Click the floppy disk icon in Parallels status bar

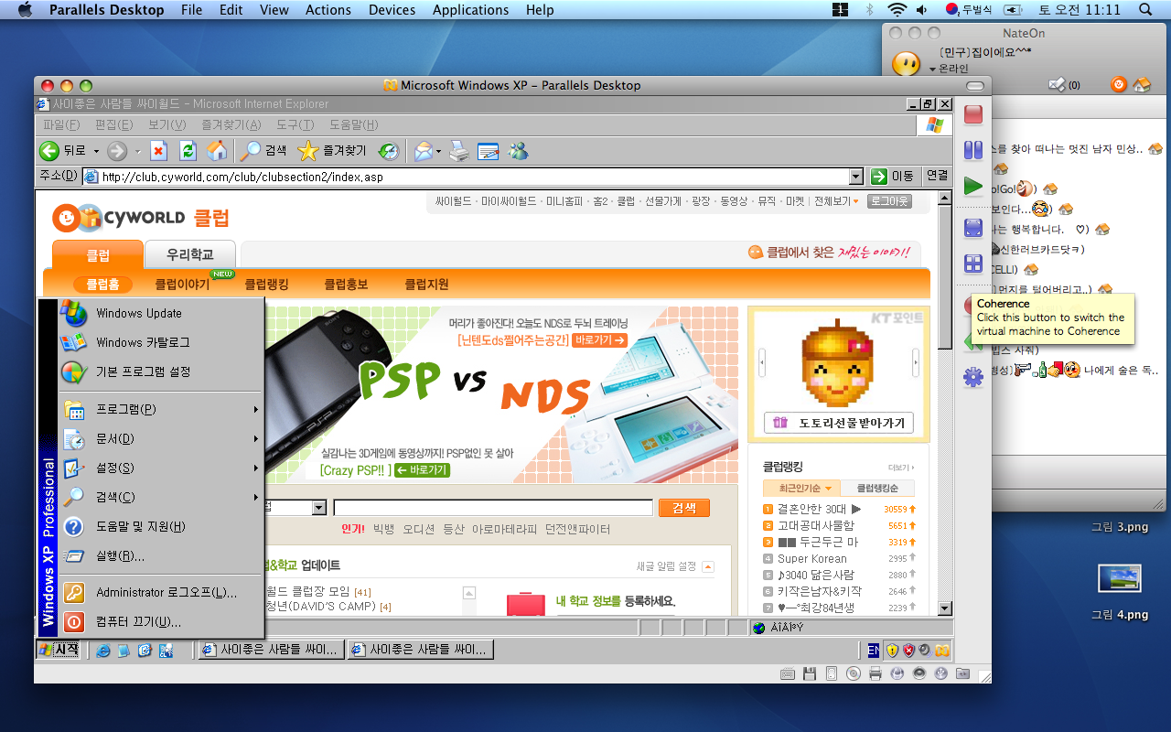click(x=810, y=674)
